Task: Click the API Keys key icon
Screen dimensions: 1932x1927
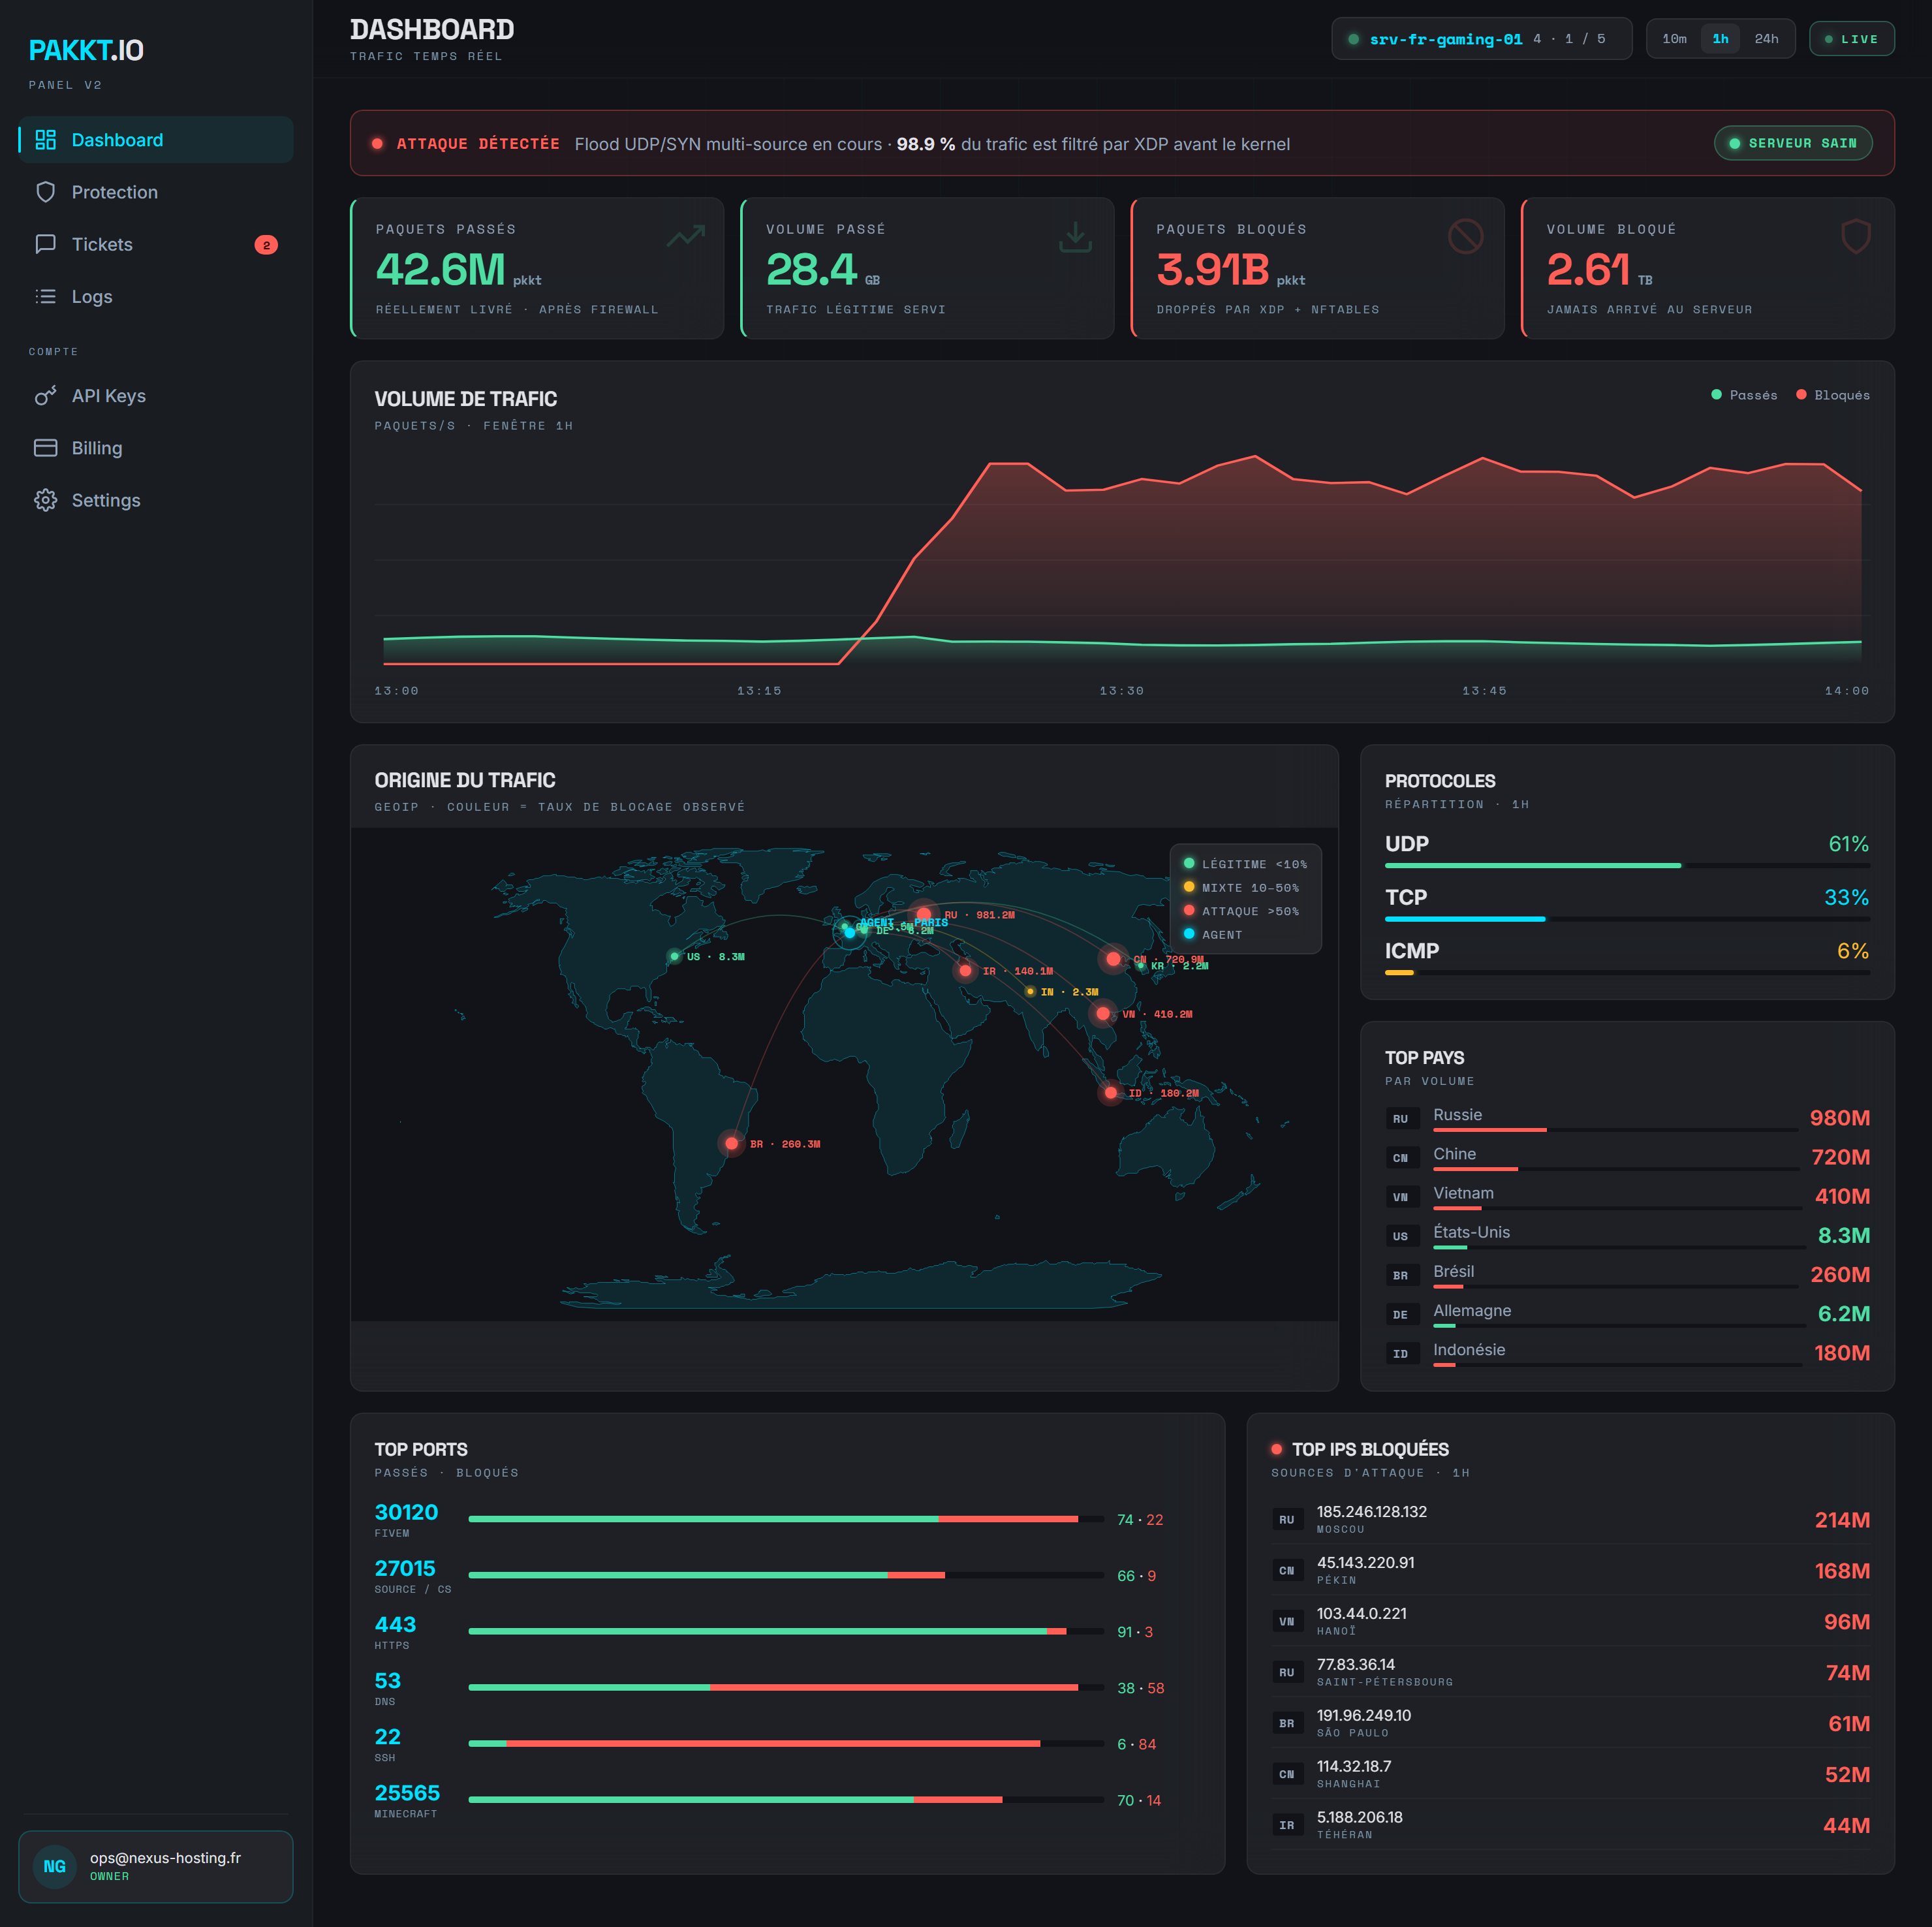Action: coord(46,396)
